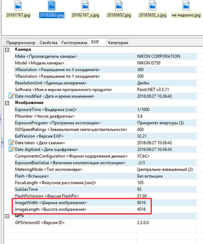Click the YCbCr value
The height and width of the screenshot is (244, 203).
pyautogui.click(x=143, y=156)
